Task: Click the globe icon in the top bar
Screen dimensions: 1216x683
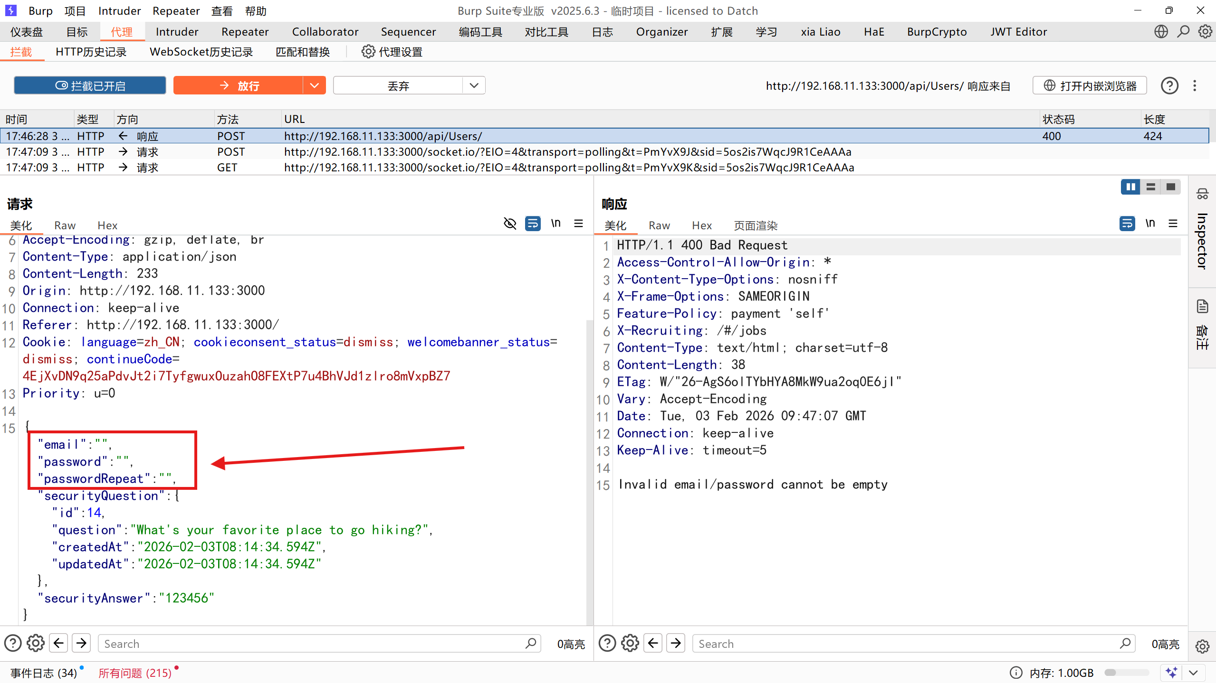Action: pyautogui.click(x=1161, y=32)
